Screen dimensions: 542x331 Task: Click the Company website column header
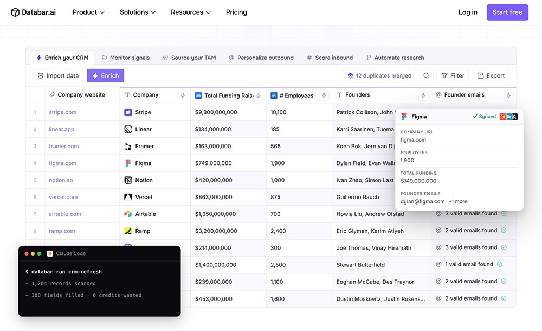pos(82,95)
